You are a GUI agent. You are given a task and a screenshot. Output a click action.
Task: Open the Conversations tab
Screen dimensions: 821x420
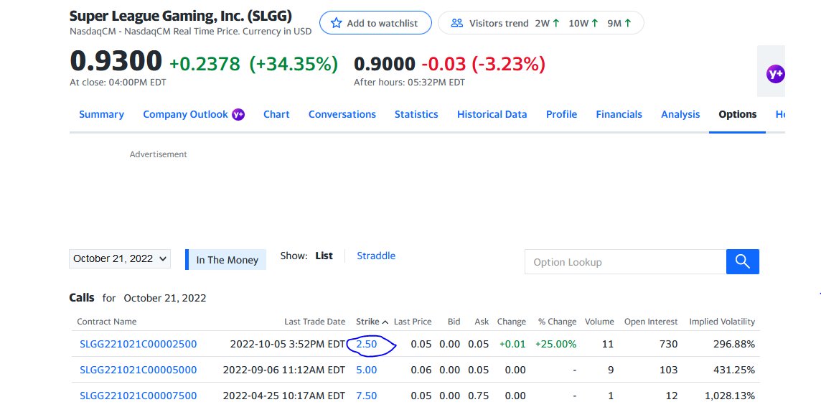342,114
